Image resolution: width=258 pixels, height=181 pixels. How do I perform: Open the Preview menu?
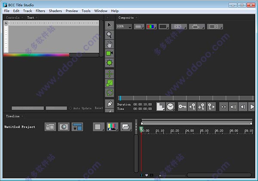tap(72, 11)
